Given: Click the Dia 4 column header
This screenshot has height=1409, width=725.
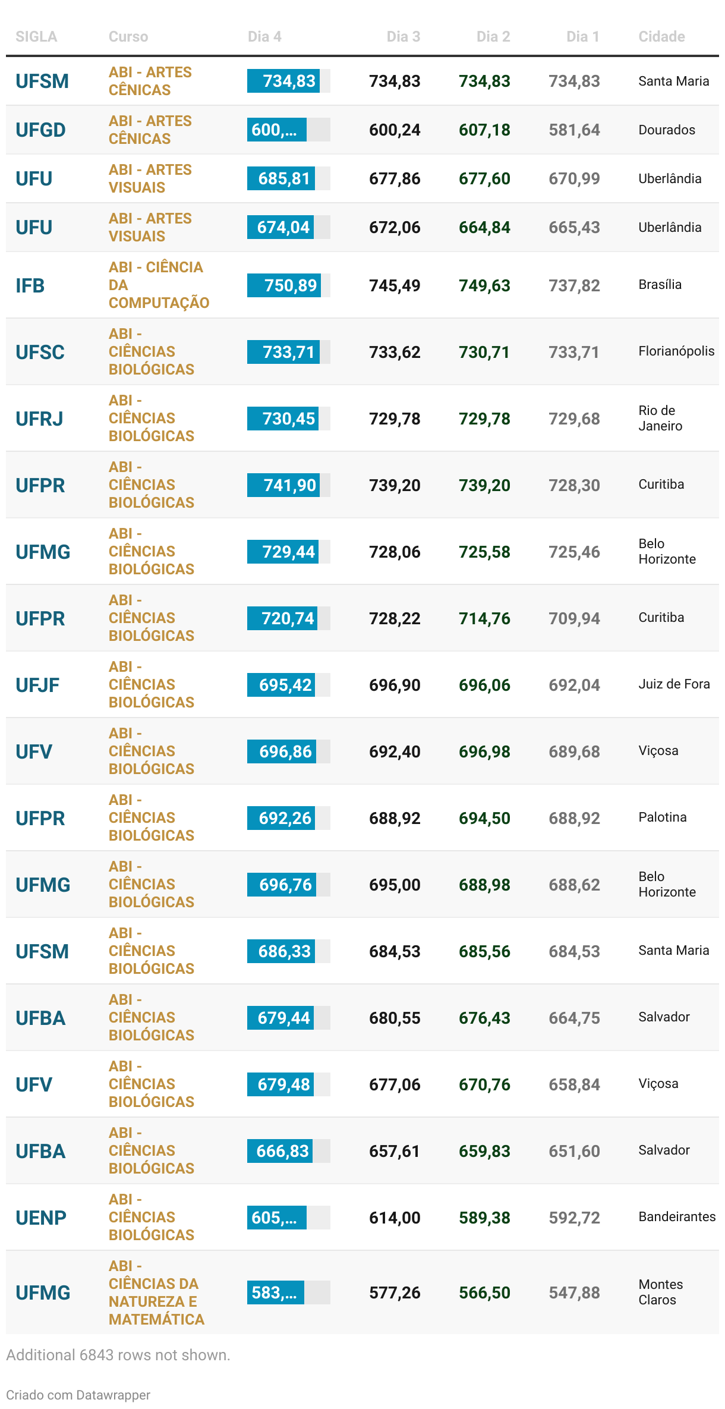Looking at the screenshot, I should coord(264,37).
